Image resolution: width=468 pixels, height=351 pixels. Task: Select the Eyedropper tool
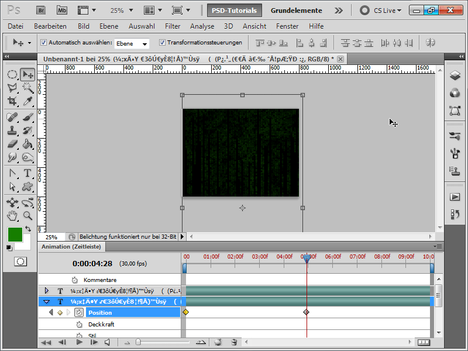click(27, 101)
